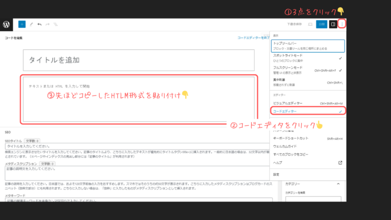Click the blue block inserter plus button
The width and height of the screenshot is (391, 220).
click(x=22, y=24)
